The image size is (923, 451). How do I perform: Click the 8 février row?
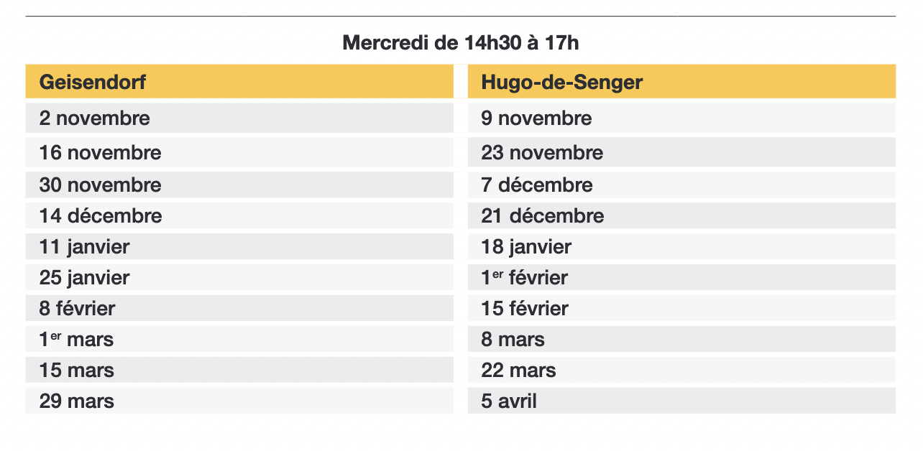[239, 308]
